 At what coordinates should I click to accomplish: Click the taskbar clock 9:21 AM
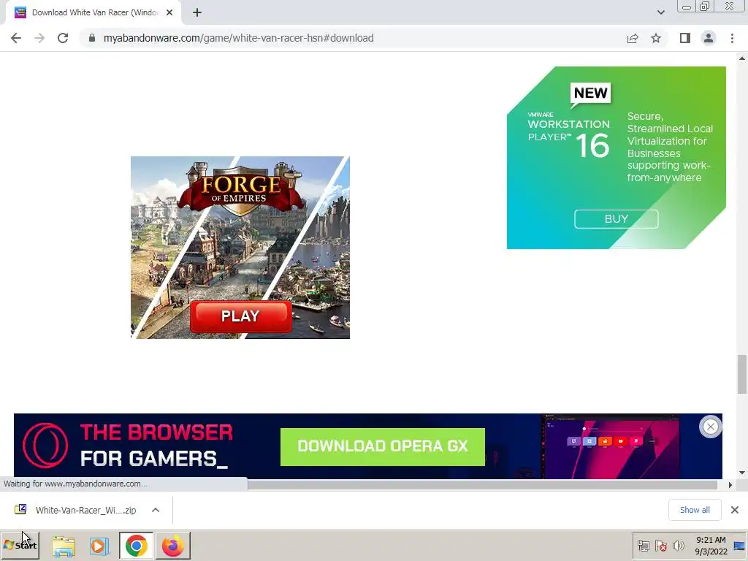711,545
